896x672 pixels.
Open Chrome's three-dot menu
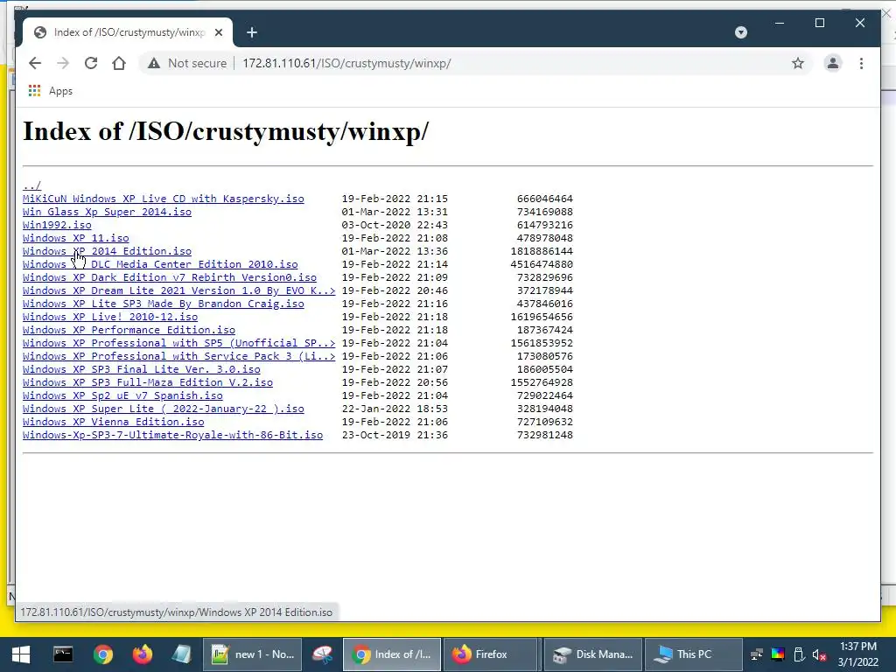coord(861,63)
